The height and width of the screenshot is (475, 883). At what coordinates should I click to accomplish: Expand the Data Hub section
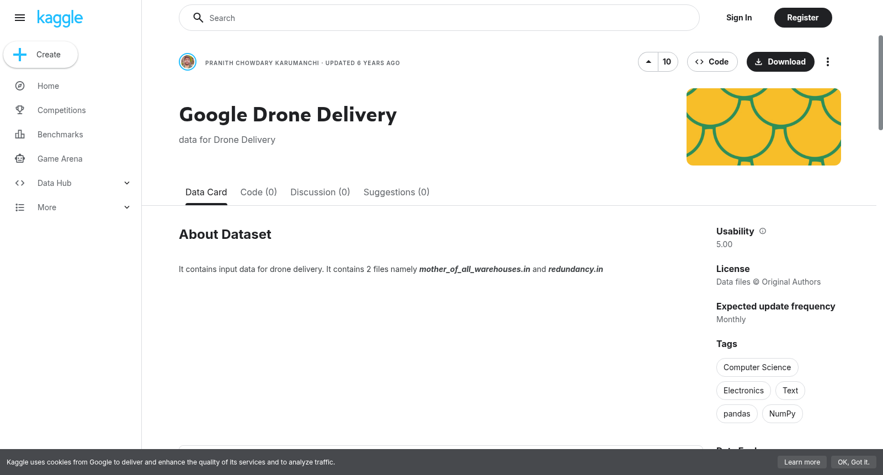tap(127, 183)
